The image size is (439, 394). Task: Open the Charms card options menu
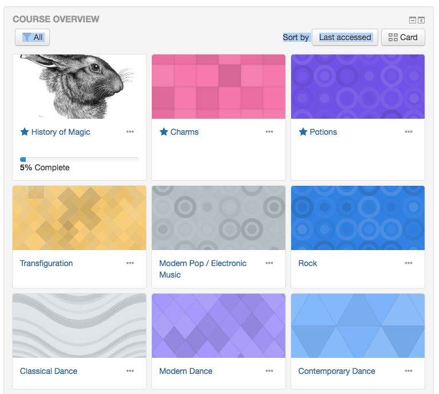point(269,132)
